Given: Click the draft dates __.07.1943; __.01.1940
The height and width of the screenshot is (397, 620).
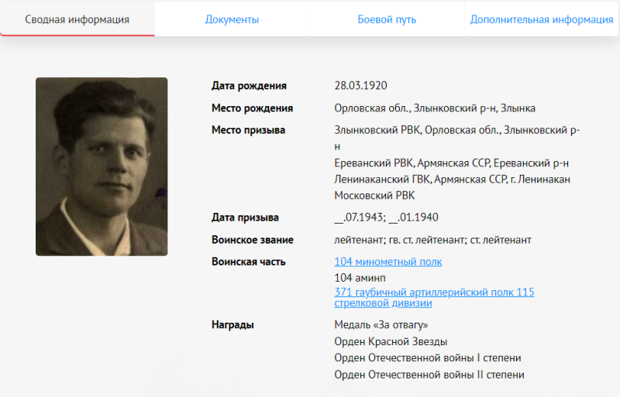Looking at the screenshot, I should 386,217.
